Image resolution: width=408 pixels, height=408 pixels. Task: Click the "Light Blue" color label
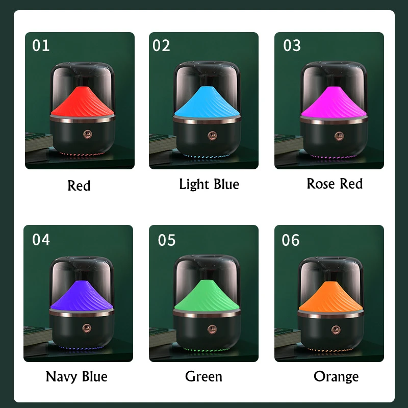click(209, 184)
